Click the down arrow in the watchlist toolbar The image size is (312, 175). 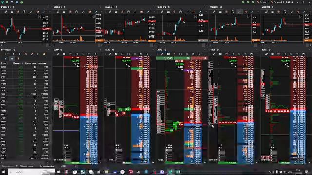[x=19, y=54]
